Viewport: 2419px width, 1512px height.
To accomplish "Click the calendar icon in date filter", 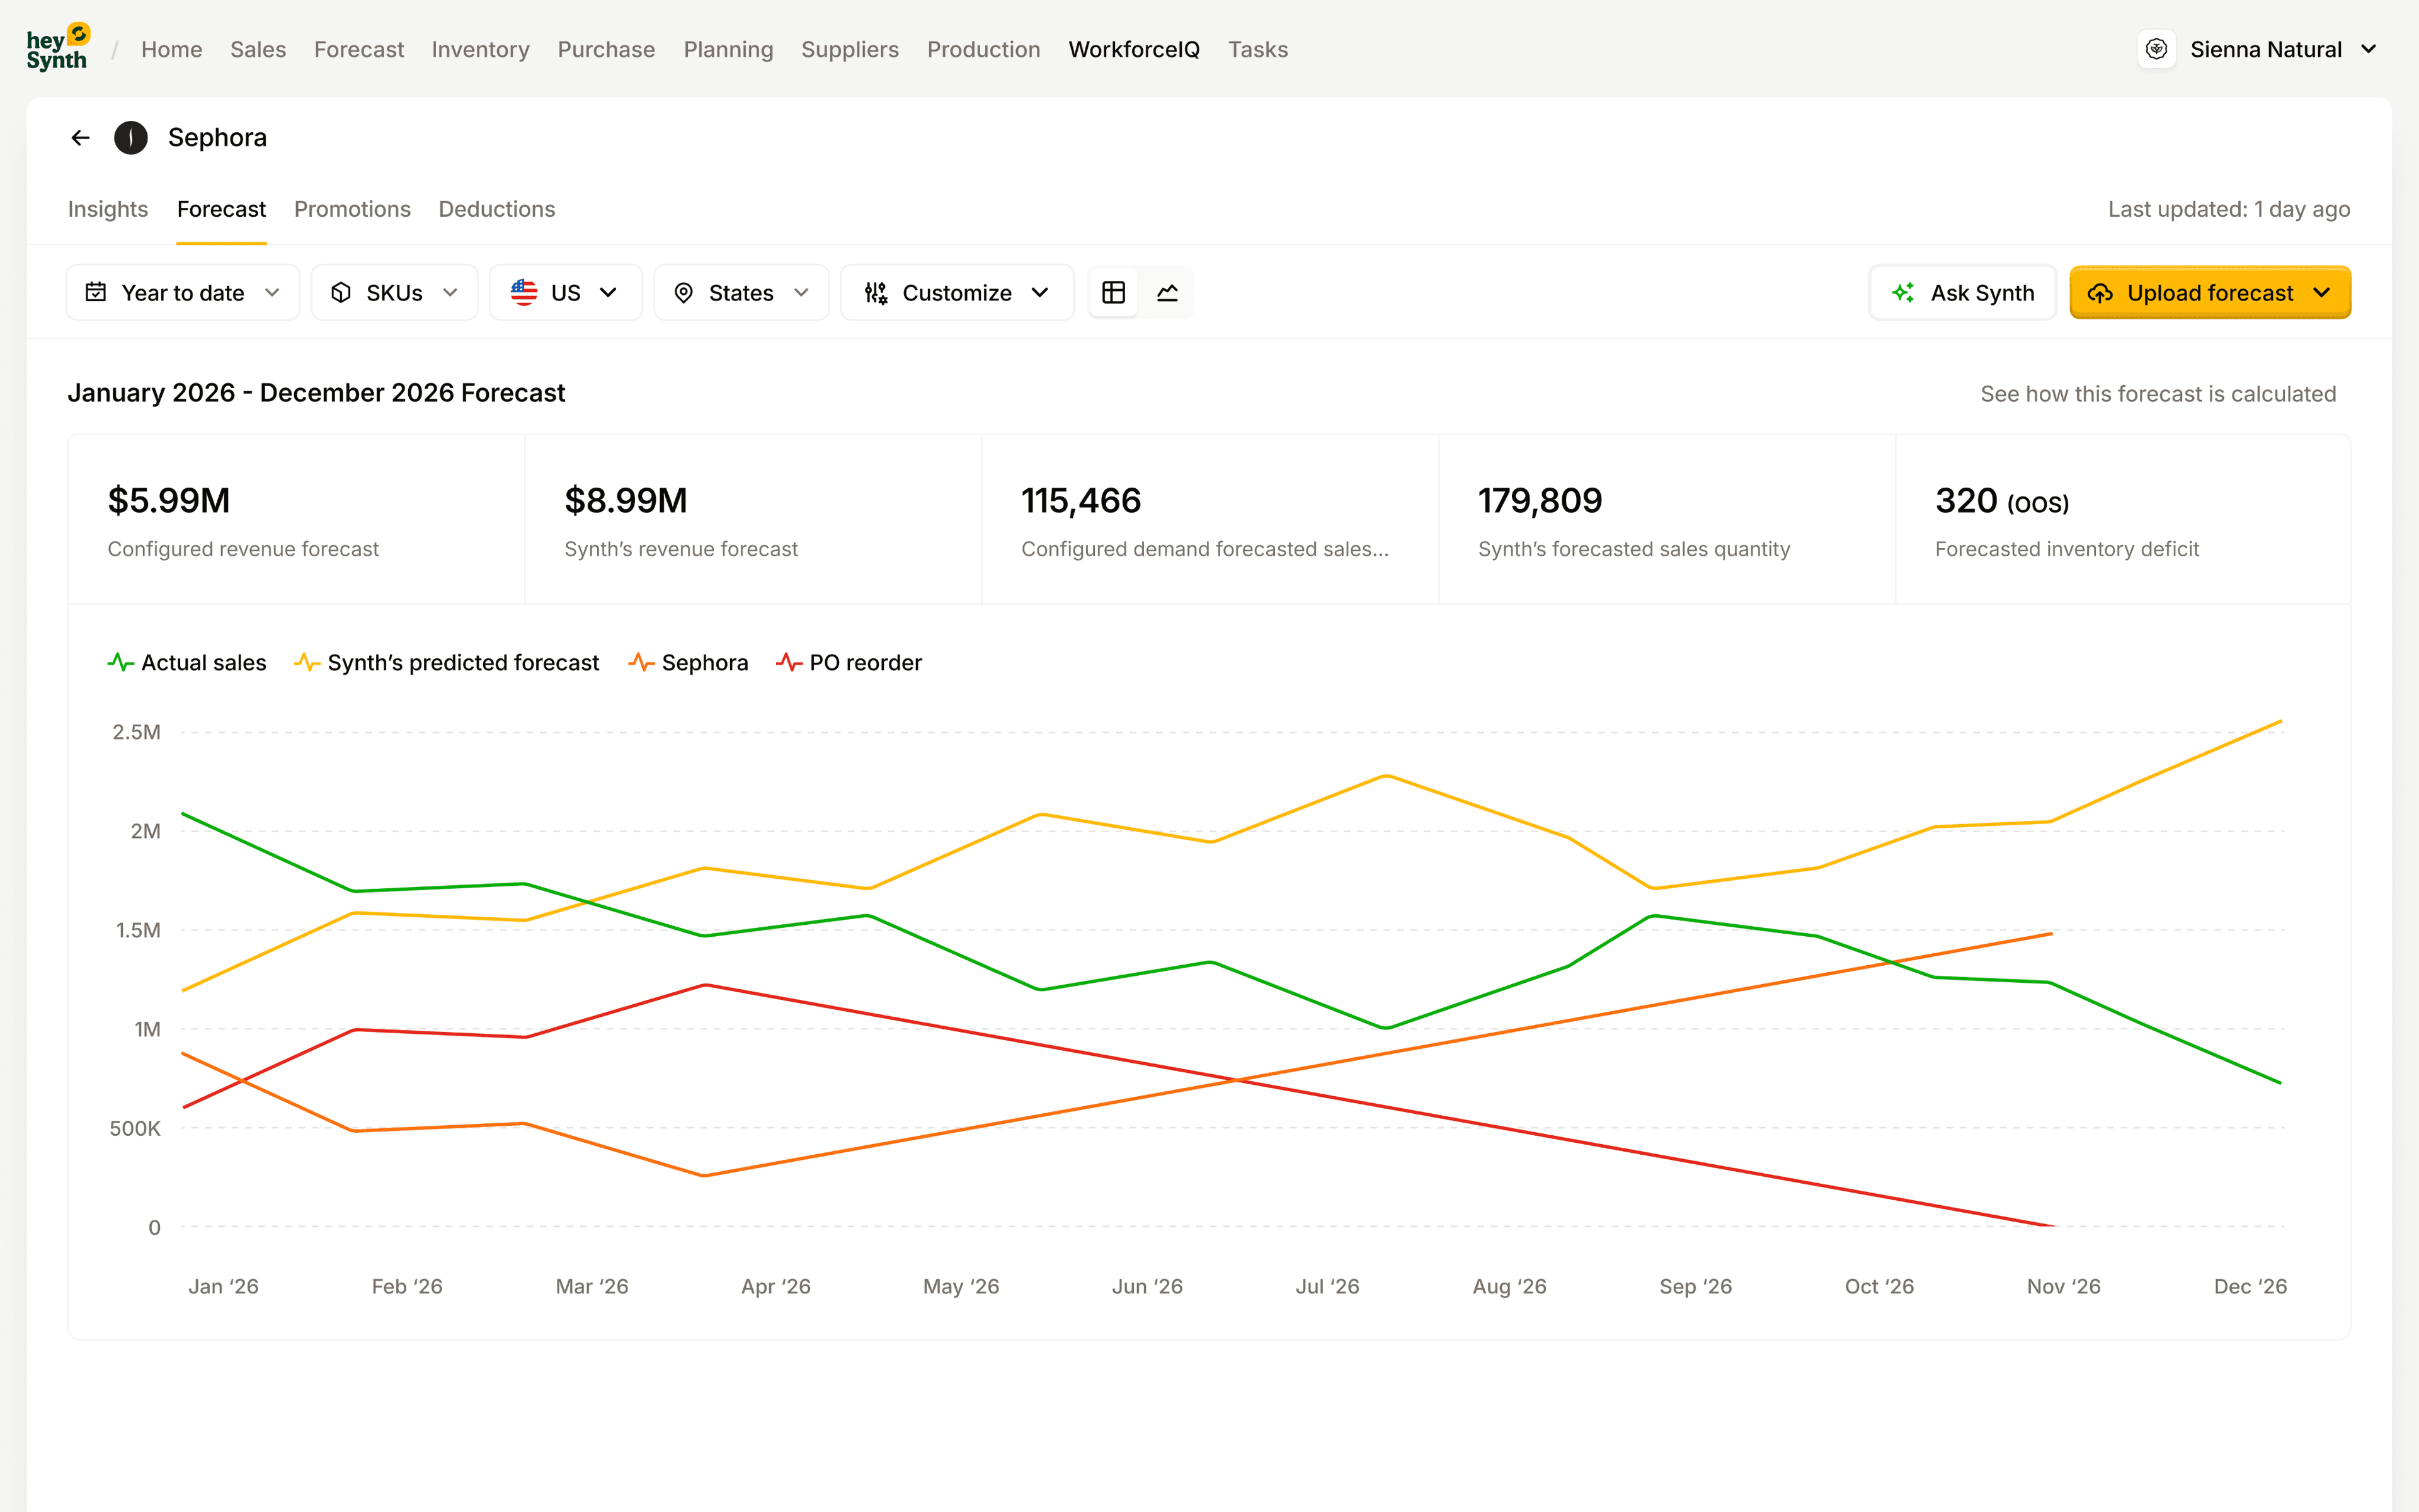I will 96,292.
